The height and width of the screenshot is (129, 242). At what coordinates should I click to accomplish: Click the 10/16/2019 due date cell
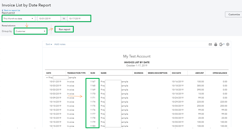178,82
